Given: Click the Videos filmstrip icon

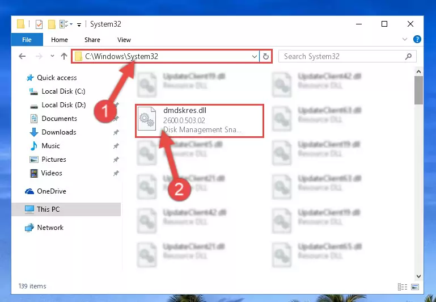Looking at the screenshot, I should tap(34, 173).
